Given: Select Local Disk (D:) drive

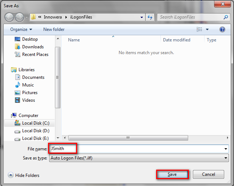Looking at the screenshot, I should [36, 131].
